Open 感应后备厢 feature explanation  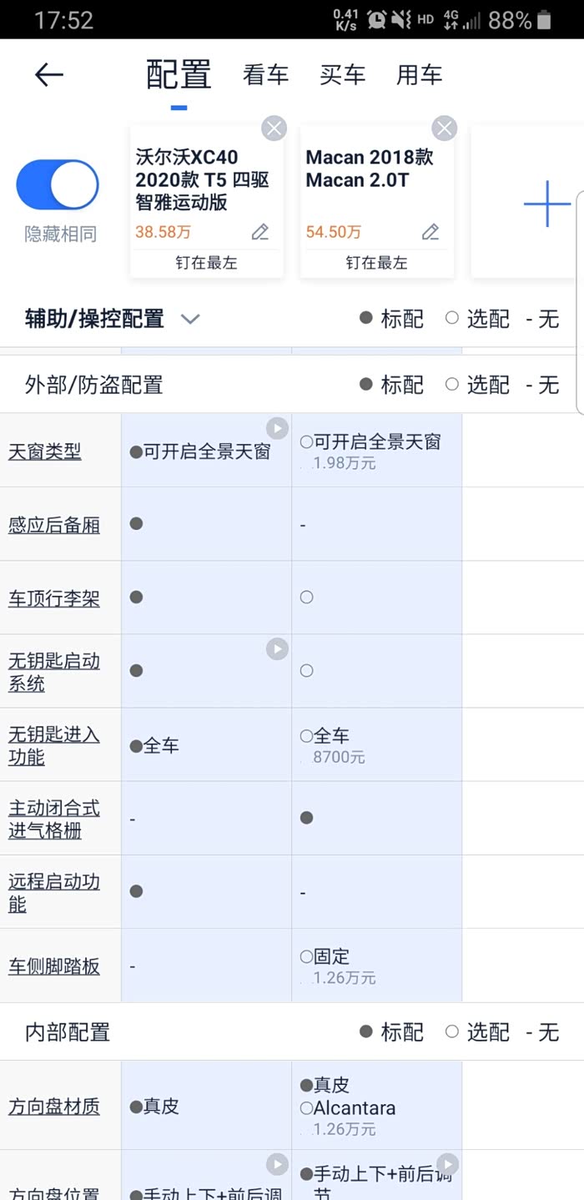(x=54, y=525)
